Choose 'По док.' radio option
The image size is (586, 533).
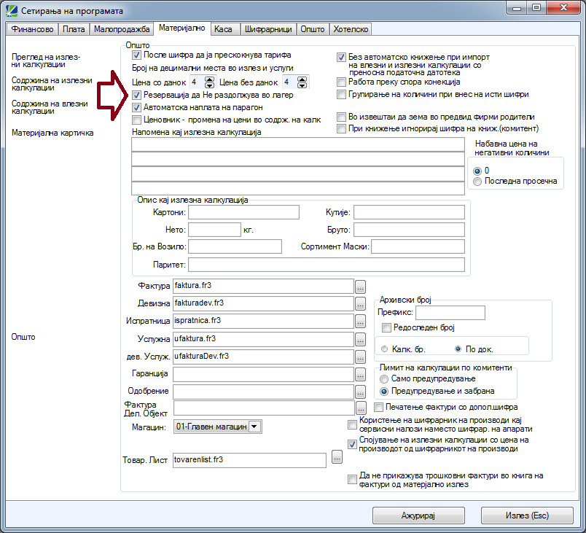[458, 349]
